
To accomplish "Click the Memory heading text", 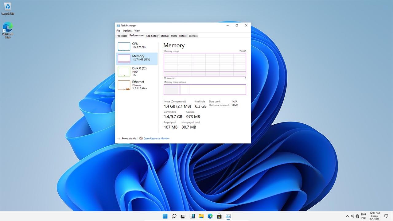I will pyautogui.click(x=174, y=45).
